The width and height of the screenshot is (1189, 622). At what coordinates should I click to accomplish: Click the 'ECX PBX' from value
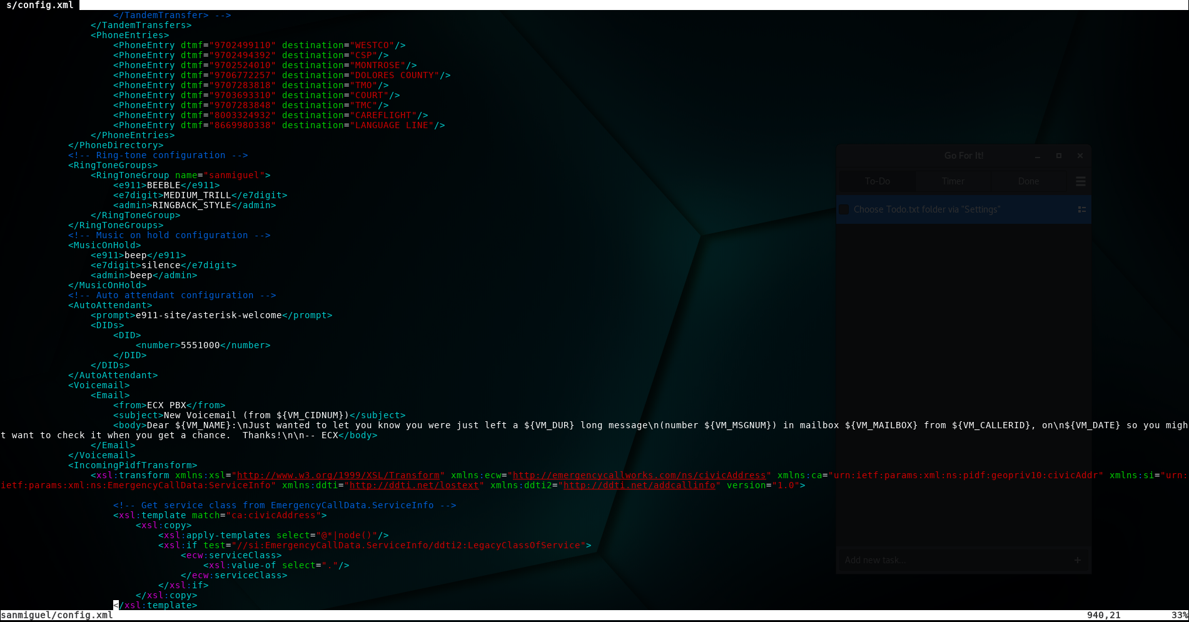click(x=166, y=405)
